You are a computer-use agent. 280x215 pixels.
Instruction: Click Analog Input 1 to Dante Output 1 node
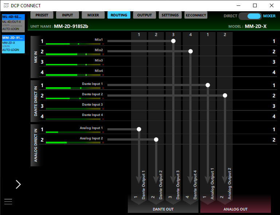click(139, 129)
